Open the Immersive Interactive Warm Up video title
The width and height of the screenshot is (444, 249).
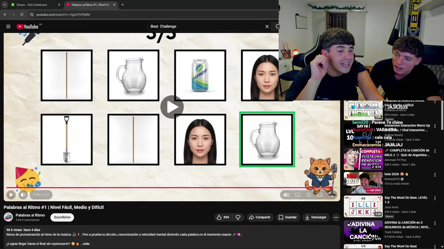coord(407,128)
